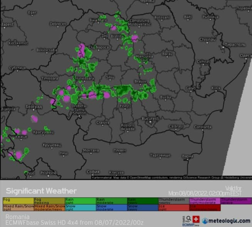Select the Fog legend swatch
Viewport: 252px width, 227px height.
[x=18, y=201]
